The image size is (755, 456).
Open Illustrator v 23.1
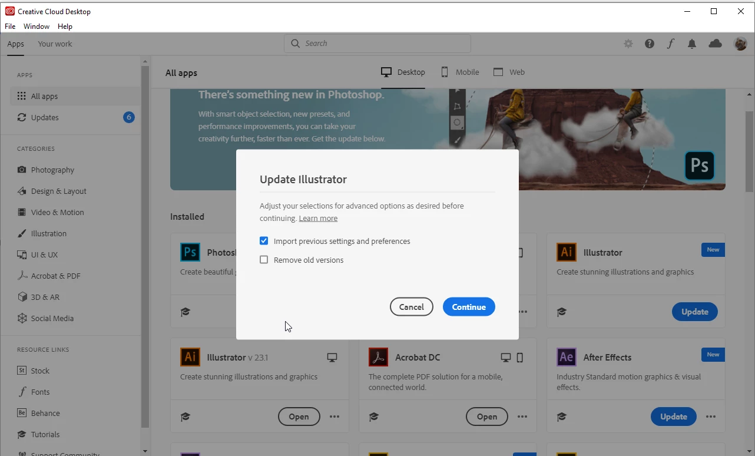pos(299,417)
